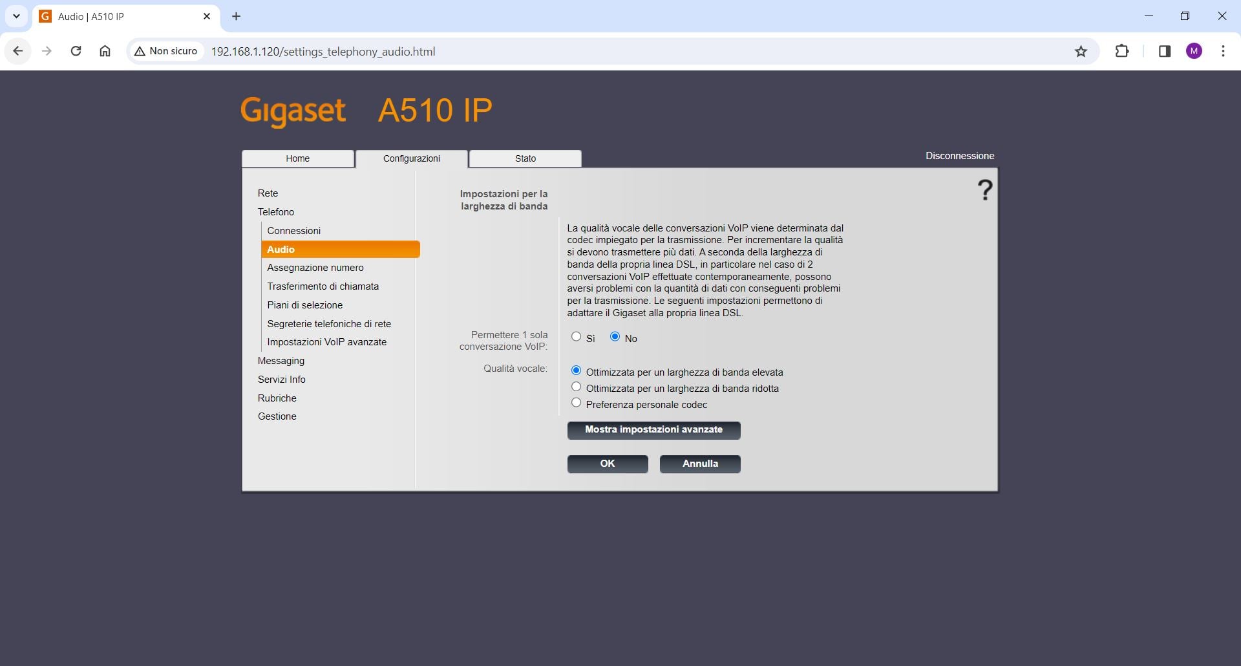Toggle the browser side panel icon
The width and height of the screenshot is (1241, 666).
1165,51
